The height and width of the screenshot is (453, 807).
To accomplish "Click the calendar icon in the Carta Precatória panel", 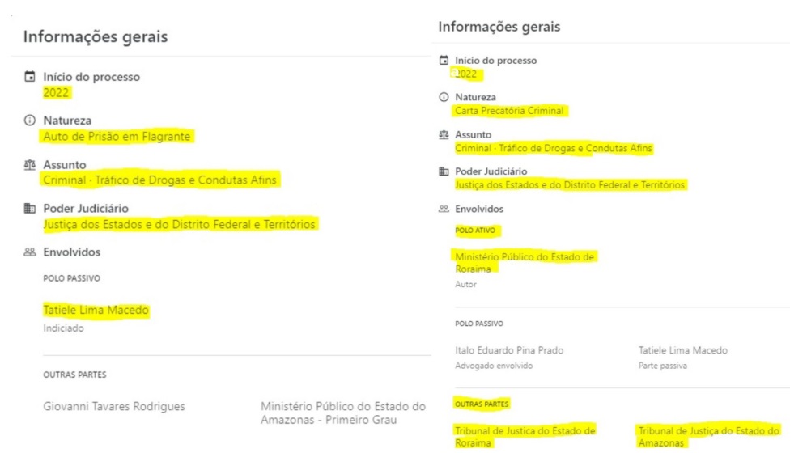I will pos(443,61).
